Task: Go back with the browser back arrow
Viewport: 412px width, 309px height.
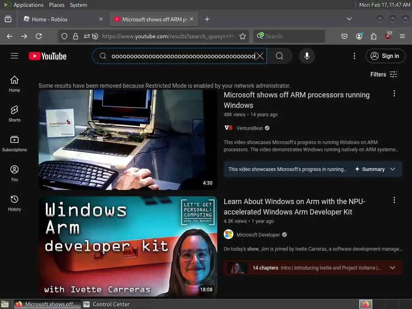Action: [10, 36]
